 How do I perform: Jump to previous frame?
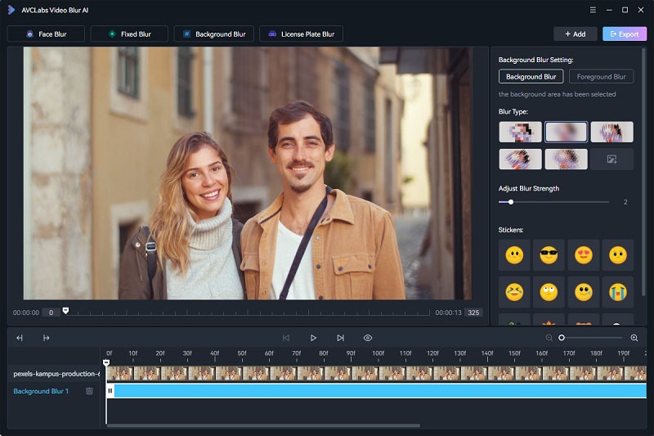[285, 338]
